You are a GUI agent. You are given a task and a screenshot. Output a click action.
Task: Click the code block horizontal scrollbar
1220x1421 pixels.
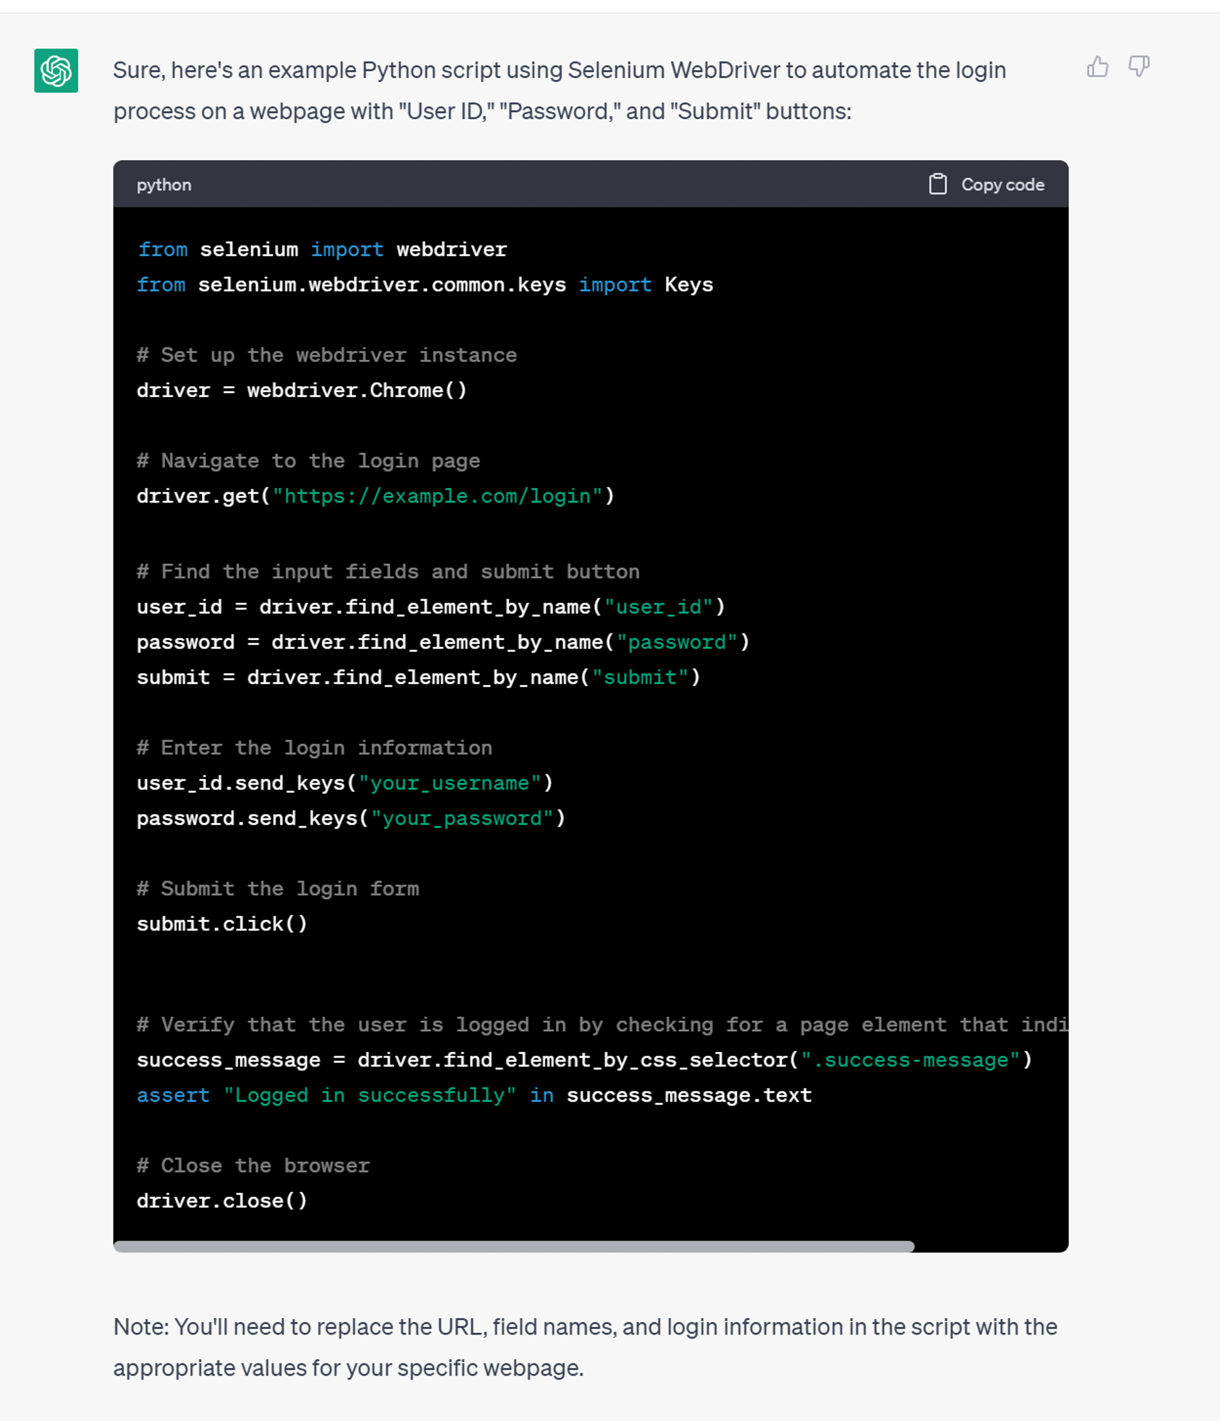(x=514, y=1246)
